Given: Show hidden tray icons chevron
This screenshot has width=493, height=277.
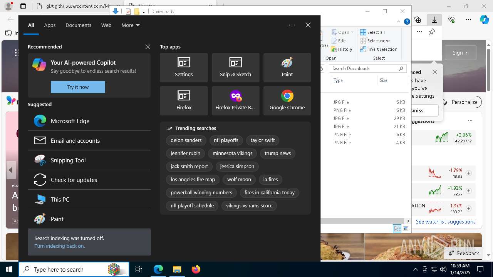Looking at the screenshot, I should point(416,269).
